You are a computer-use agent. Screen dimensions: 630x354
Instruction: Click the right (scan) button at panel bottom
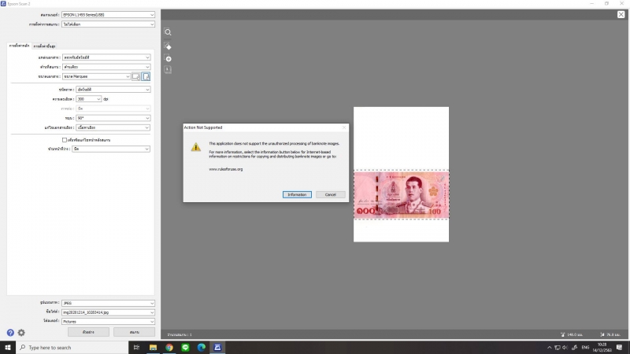coord(134,332)
